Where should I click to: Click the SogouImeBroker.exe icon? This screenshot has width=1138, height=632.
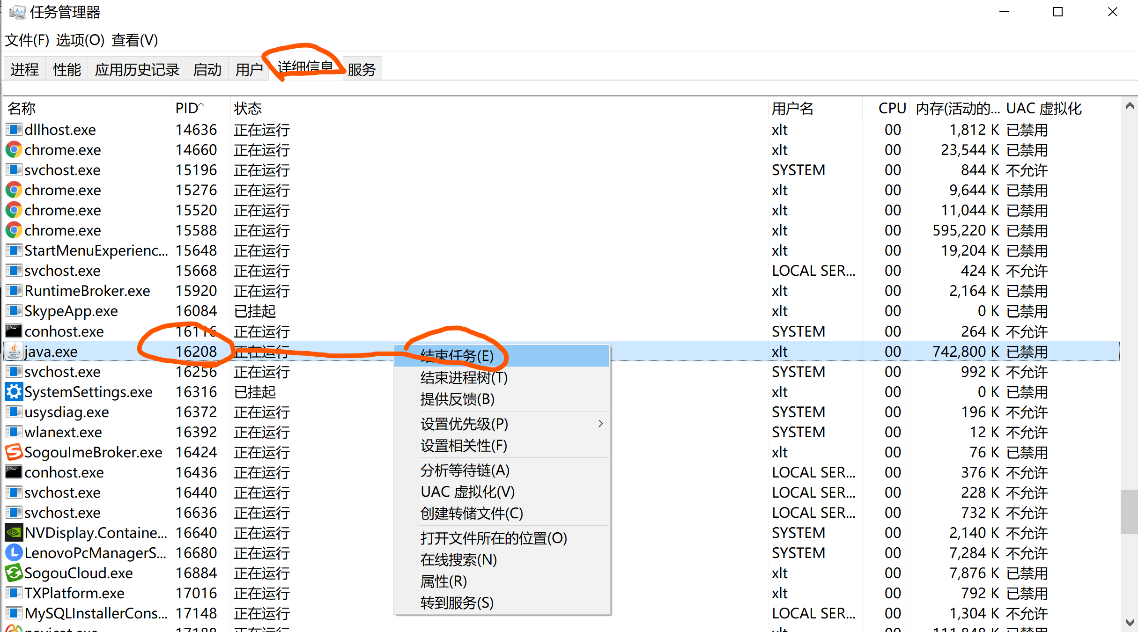pos(14,452)
